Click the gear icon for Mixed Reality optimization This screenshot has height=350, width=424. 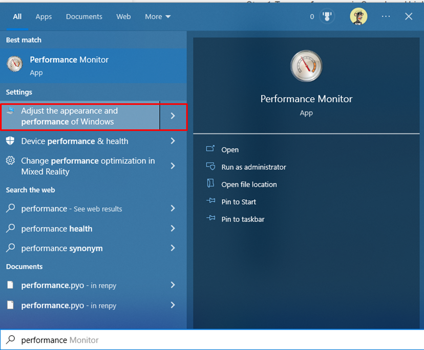click(10, 161)
